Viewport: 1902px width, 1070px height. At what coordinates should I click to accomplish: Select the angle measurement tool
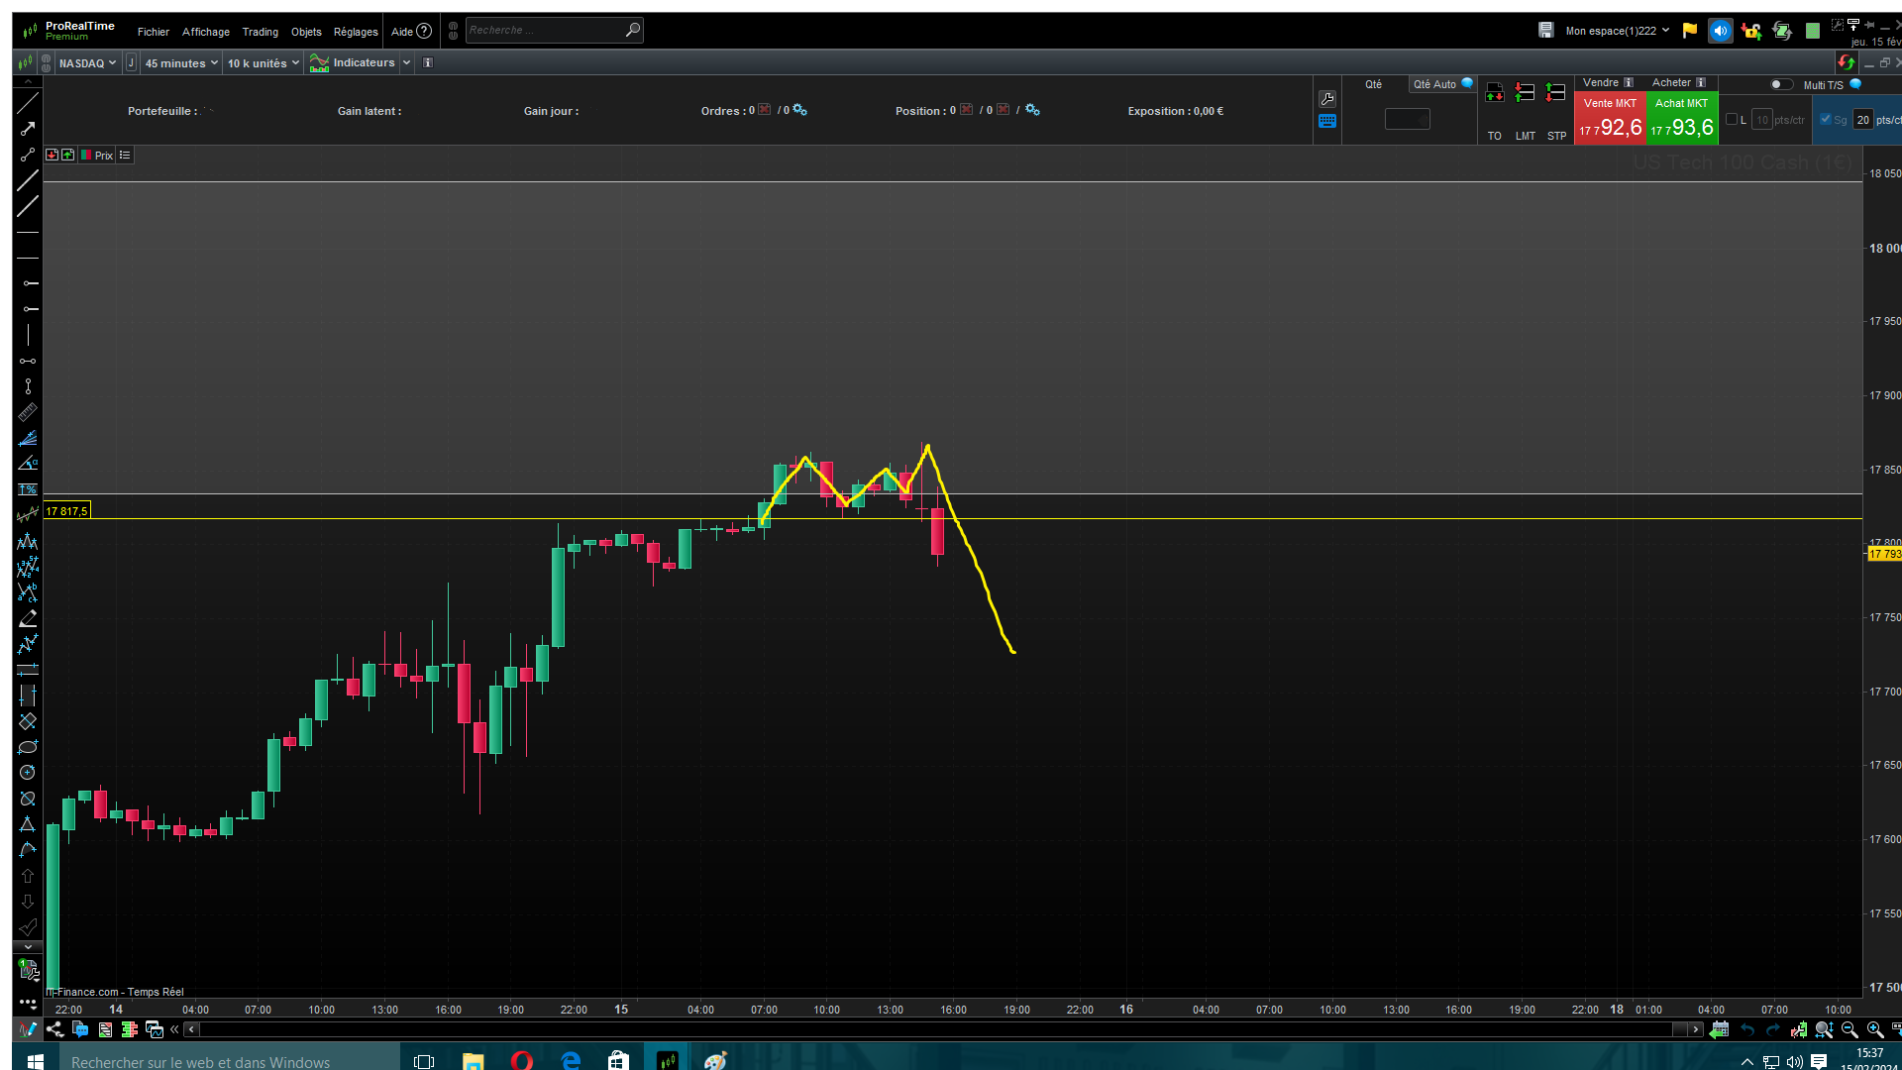(28, 464)
